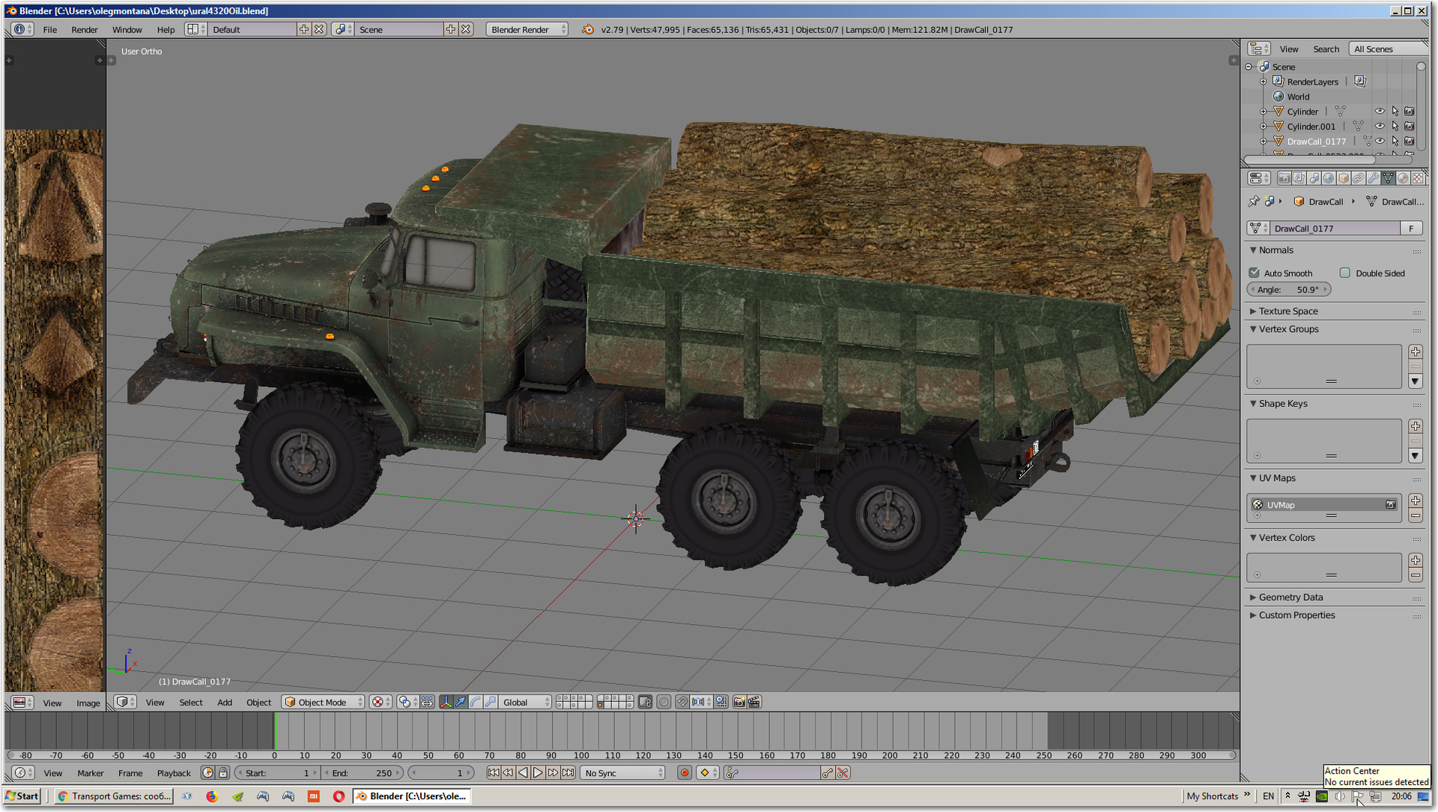The width and height of the screenshot is (1438, 812).
Task: Insert keyframes with keying set key icon
Action: [828, 773]
